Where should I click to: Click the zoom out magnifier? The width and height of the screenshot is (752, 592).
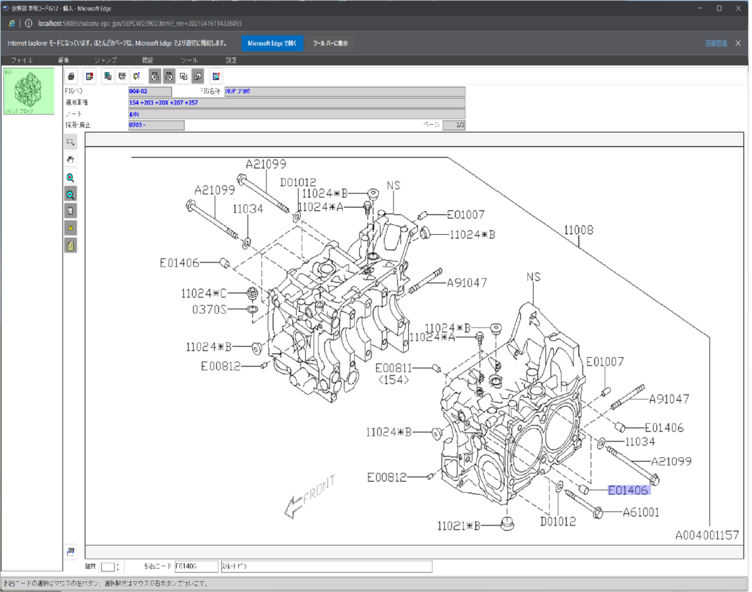click(x=71, y=195)
